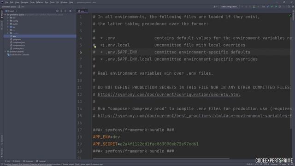The height and width of the screenshot is (166, 295).
Task: Click inspection green checkmark in editor corner
Action: click(x=289, y=15)
